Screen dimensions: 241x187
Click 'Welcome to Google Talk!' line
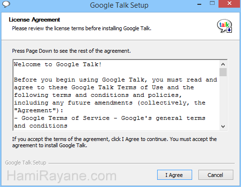coord(57,64)
